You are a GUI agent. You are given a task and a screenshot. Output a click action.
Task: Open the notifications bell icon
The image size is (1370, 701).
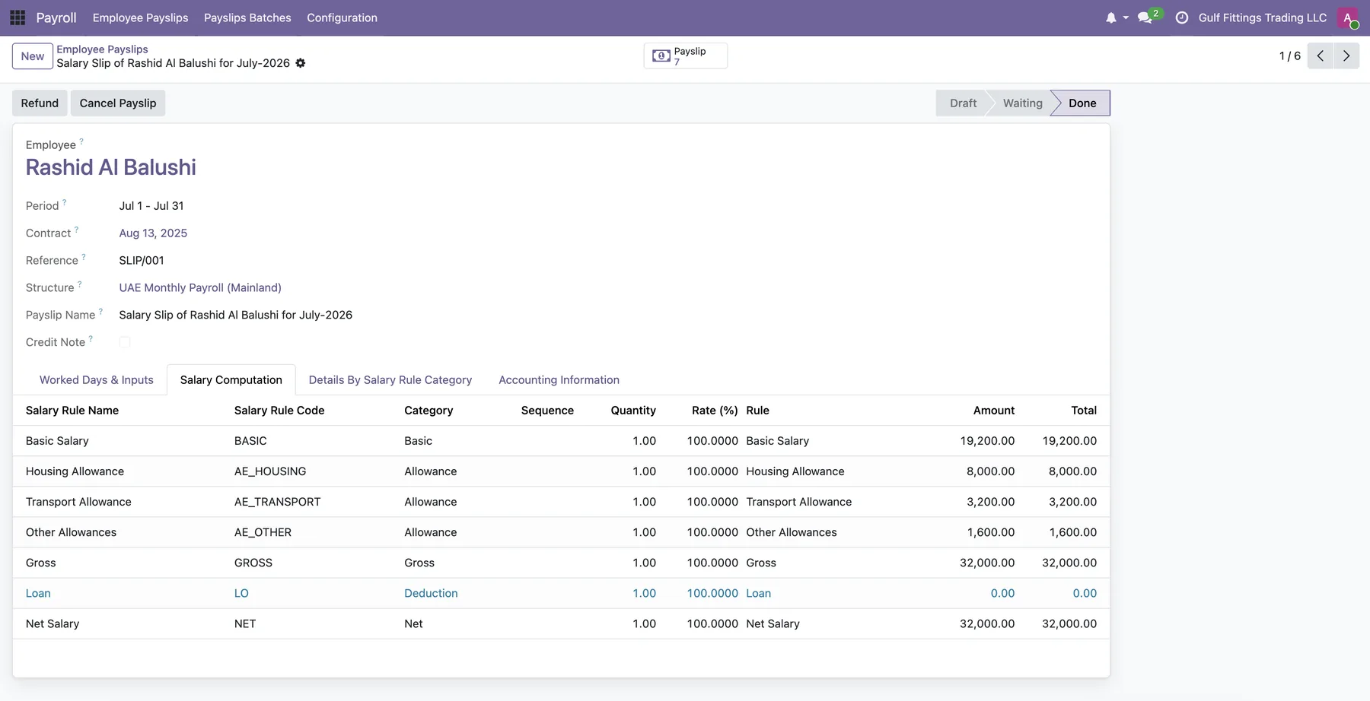[x=1110, y=17]
